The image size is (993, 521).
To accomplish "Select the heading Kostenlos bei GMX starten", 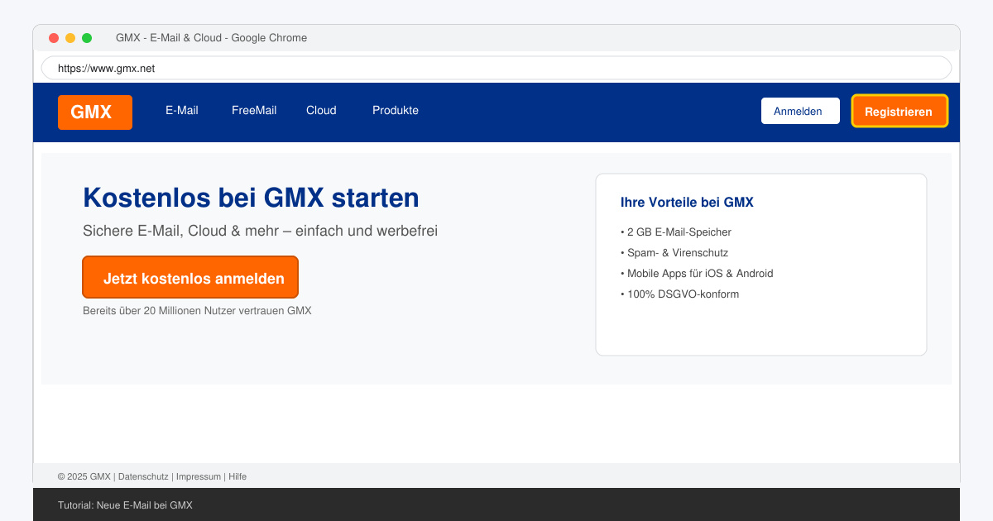I will [251, 198].
